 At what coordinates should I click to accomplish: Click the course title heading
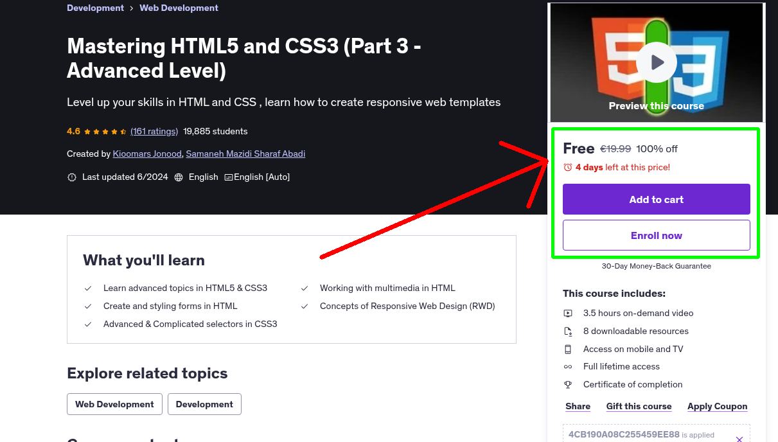pos(244,58)
